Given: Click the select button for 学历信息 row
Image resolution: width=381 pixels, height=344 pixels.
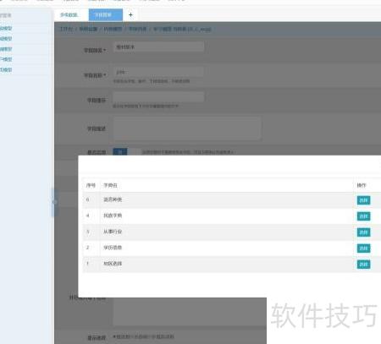Looking at the screenshot, I should click(x=363, y=248).
